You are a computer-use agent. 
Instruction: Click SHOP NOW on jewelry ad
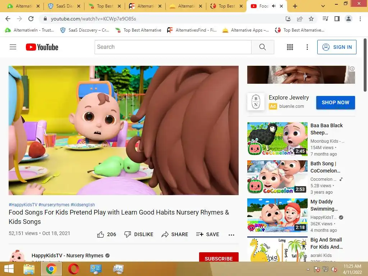tap(335, 102)
